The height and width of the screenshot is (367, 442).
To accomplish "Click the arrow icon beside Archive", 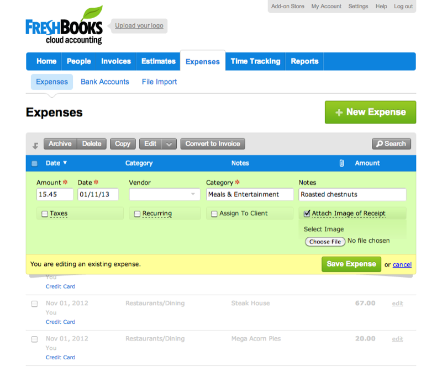I will pos(35,145).
